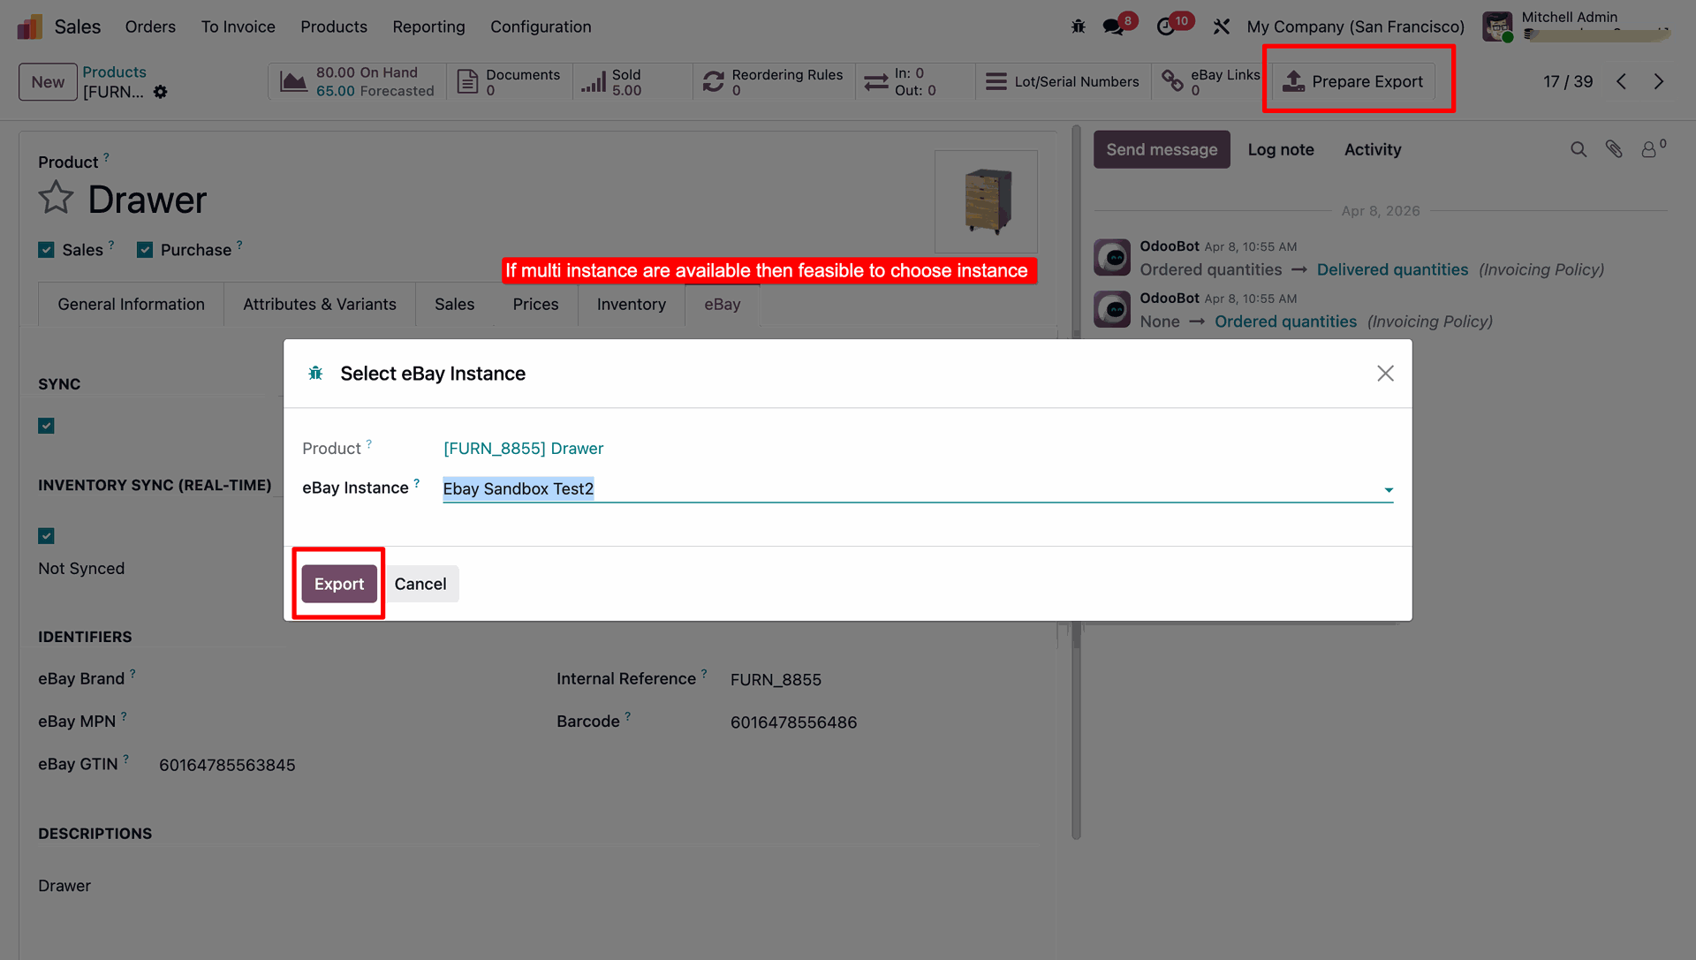Open Sold bar-chart smart button
Image resolution: width=1696 pixels, height=960 pixels.
[632, 81]
